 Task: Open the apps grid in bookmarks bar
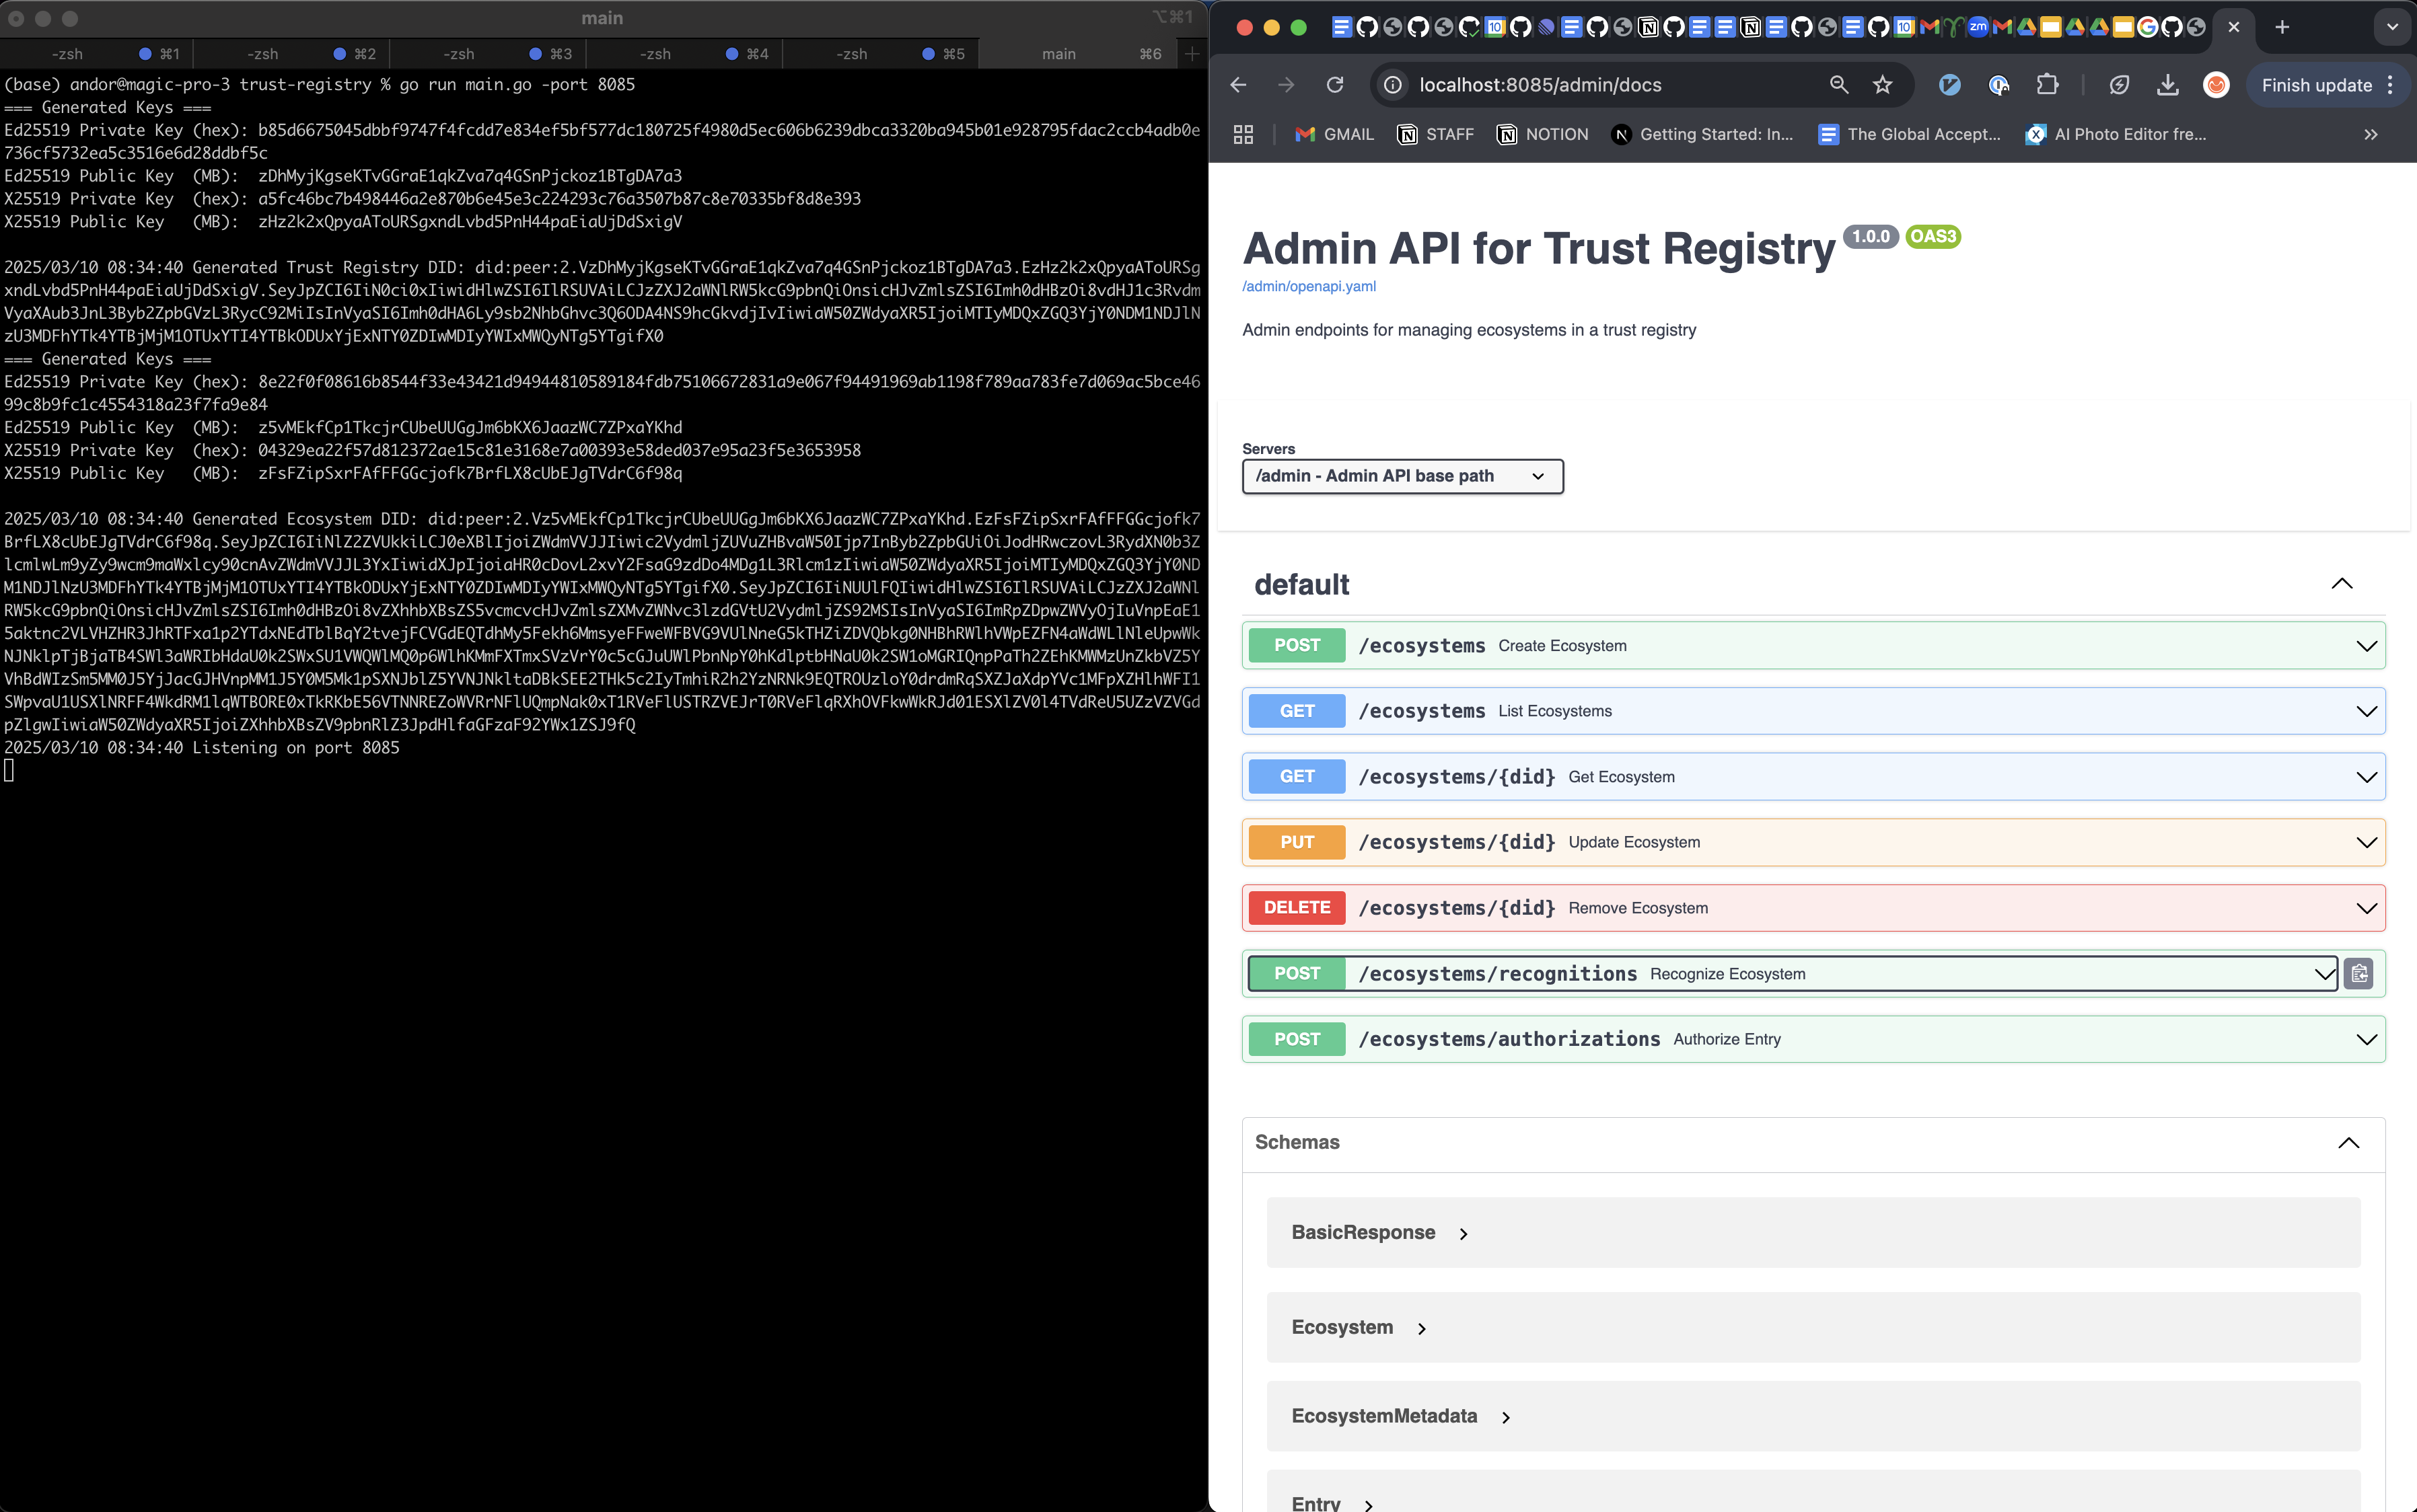pyautogui.click(x=1243, y=134)
